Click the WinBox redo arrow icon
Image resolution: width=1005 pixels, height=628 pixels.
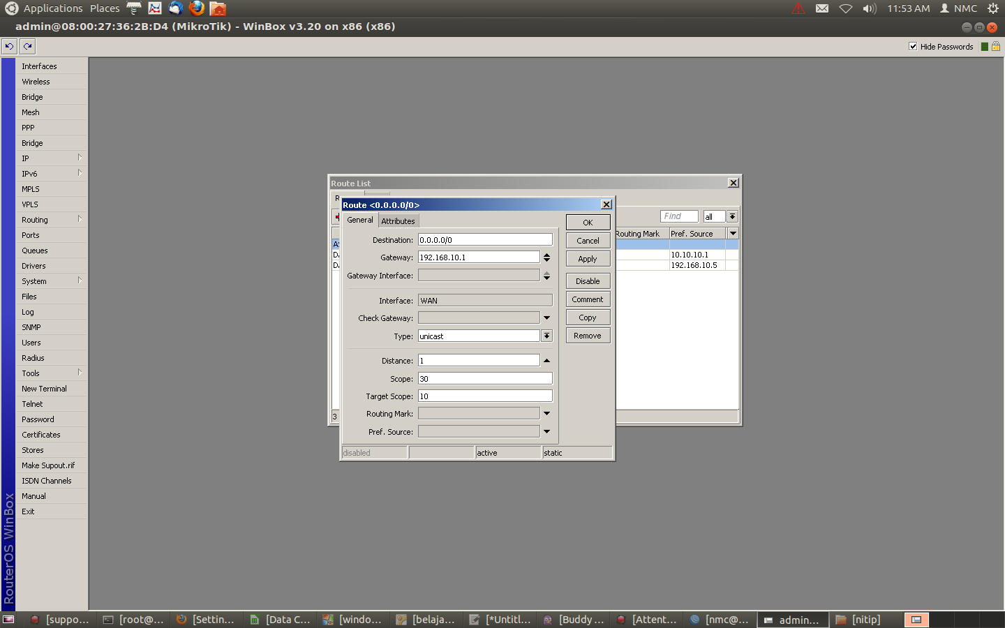point(27,46)
